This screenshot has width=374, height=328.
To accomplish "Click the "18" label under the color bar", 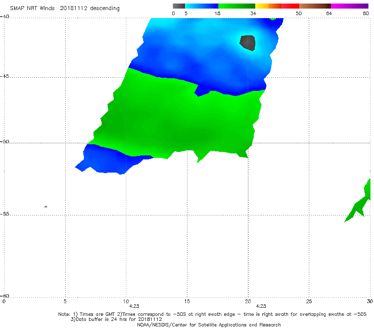I will pyautogui.click(x=217, y=13).
